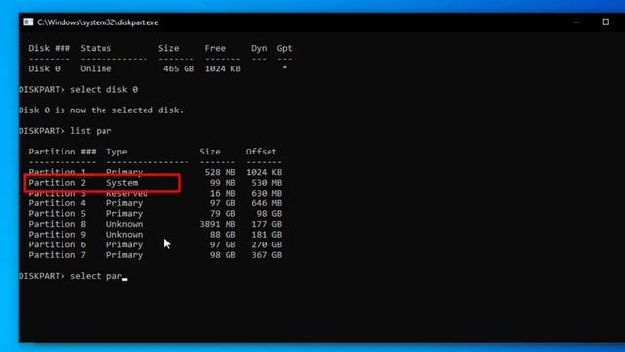Click the 'Type' column header
Image resolution: width=625 pixels, height=352 pixels.
117,153
